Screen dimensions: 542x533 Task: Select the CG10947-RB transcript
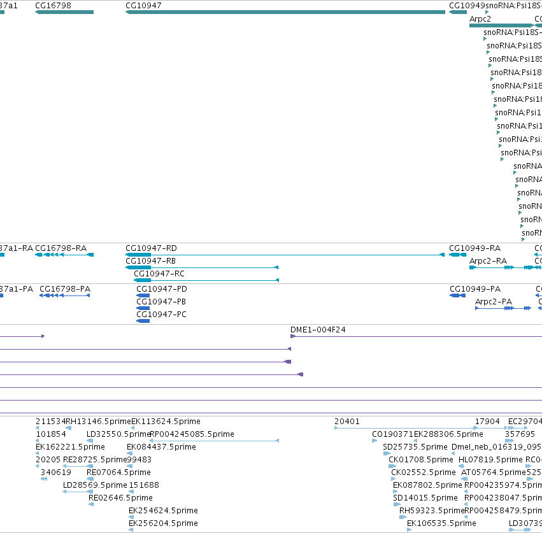tap(202, 267)
